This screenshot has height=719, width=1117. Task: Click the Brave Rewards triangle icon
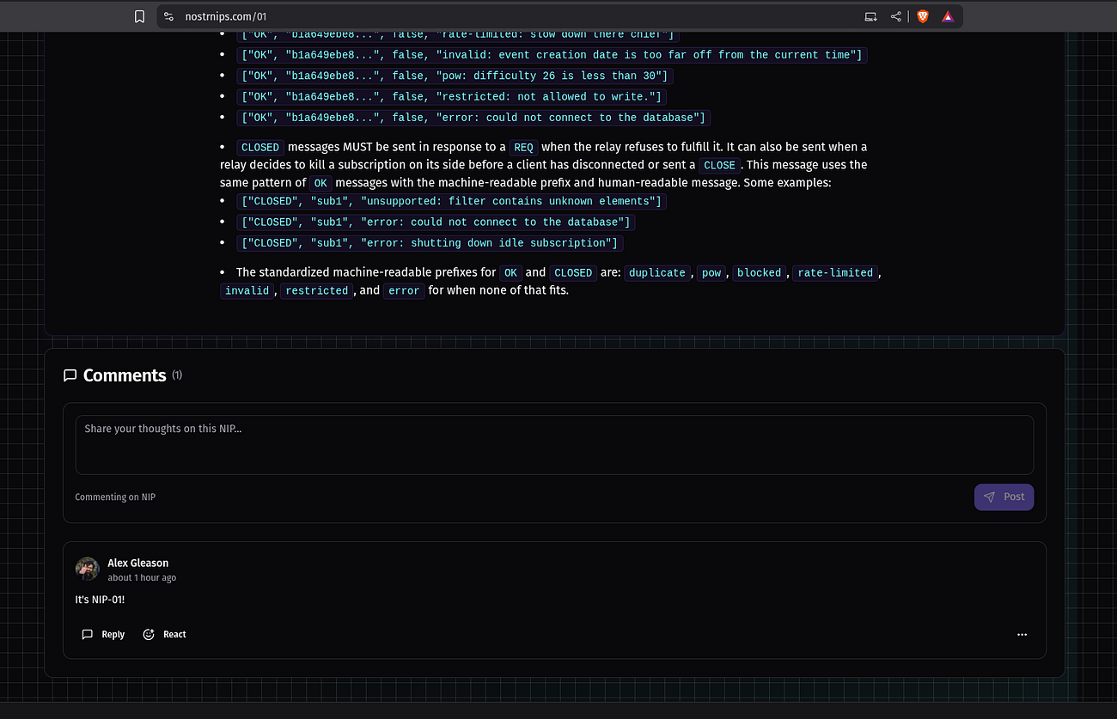coord(947,16)
